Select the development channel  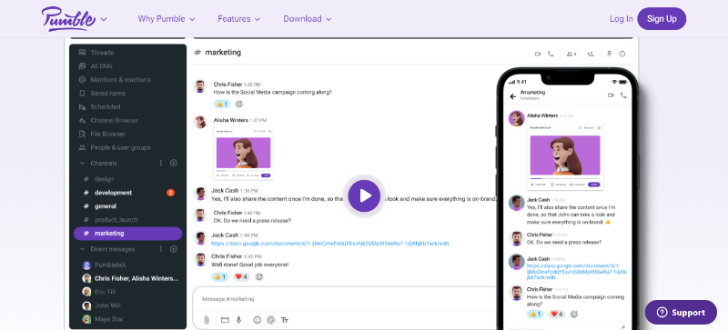tap(113, 193)
